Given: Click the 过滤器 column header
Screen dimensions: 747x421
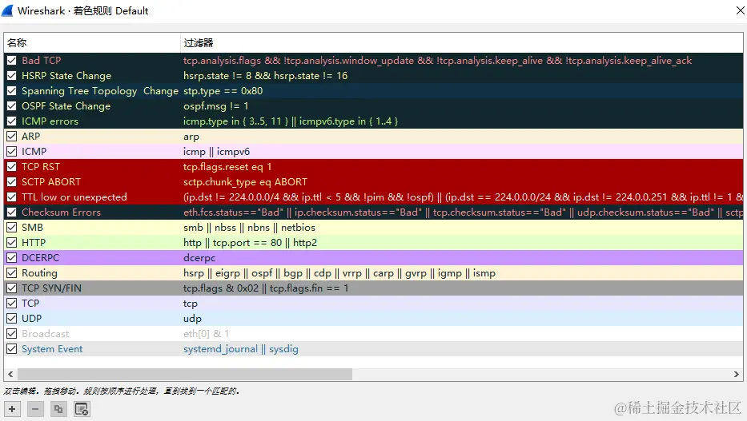Looking at the screenshot, I should click(x=462, y=43).
